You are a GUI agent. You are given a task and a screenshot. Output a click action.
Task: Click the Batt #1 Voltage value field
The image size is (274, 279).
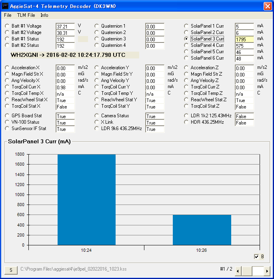click(65, 26)
